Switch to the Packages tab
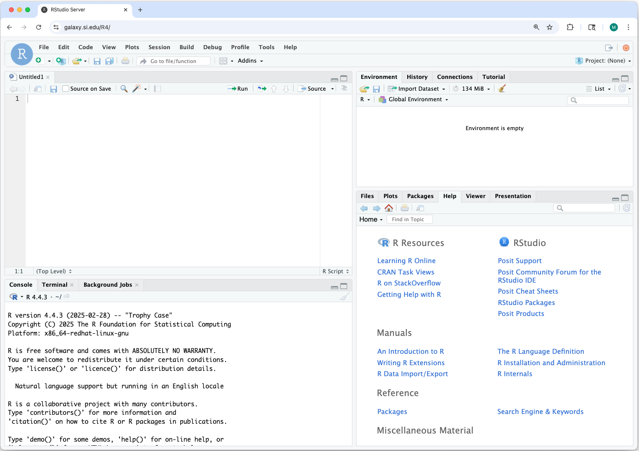Viewport: 639px width, 451px height. (x=420, y=196)
